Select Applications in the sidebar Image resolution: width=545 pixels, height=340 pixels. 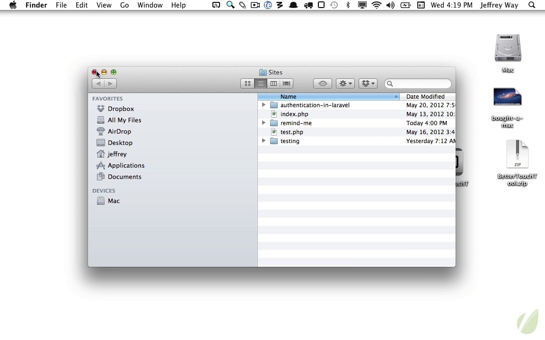point(126,165)
